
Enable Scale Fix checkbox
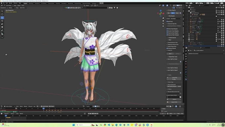click(167, 50)
